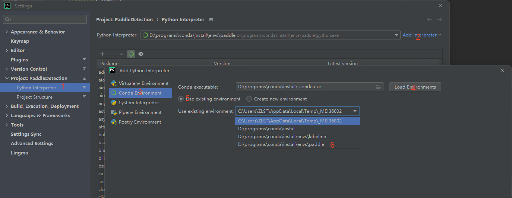Toggle the Use Conda package manager icon

[131, 54]
